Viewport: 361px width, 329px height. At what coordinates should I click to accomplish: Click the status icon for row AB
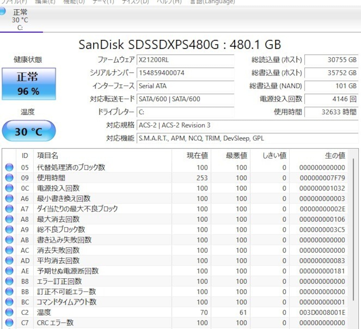coord(9,240)
